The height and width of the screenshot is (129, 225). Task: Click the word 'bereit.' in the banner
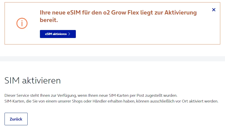49,20
